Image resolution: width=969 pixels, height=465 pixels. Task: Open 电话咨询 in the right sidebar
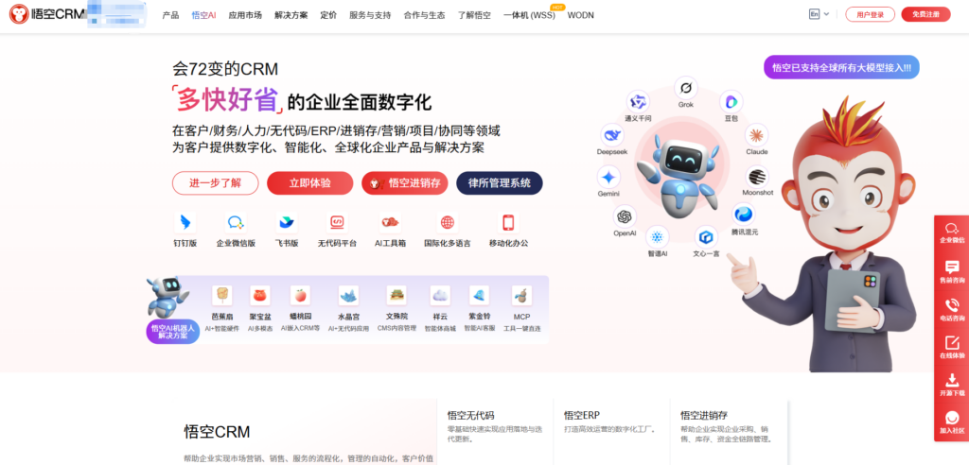(952, 309)
